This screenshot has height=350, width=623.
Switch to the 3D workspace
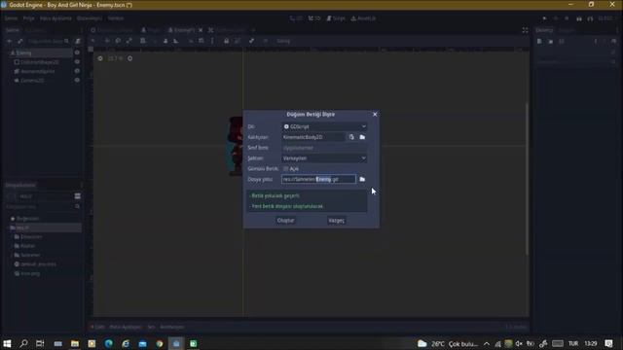tap(314, 18)
